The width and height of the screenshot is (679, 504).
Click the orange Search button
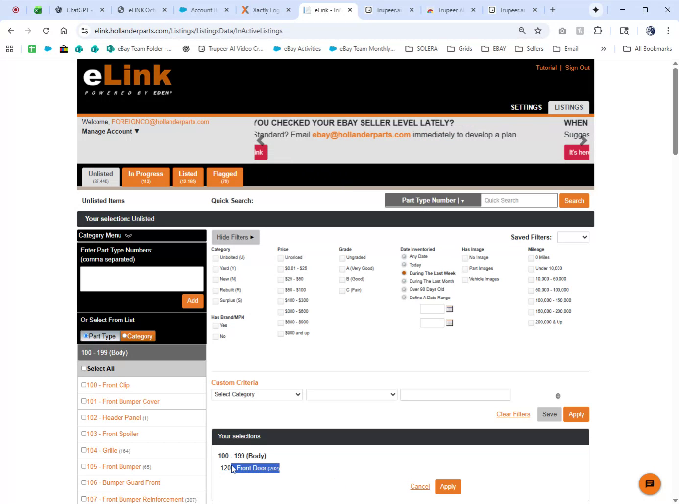click(x=574, y=201)
